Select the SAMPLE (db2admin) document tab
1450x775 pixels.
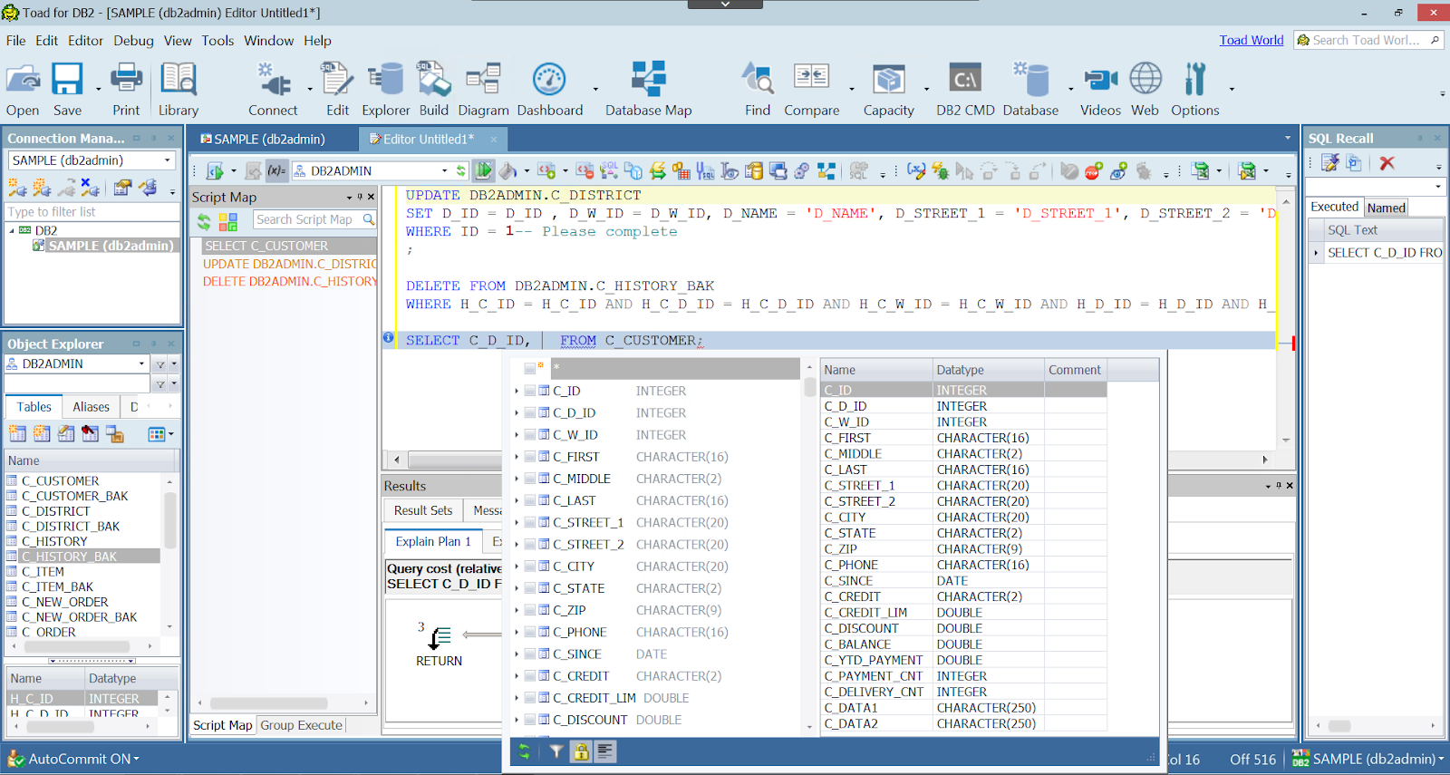pos(269,139)
